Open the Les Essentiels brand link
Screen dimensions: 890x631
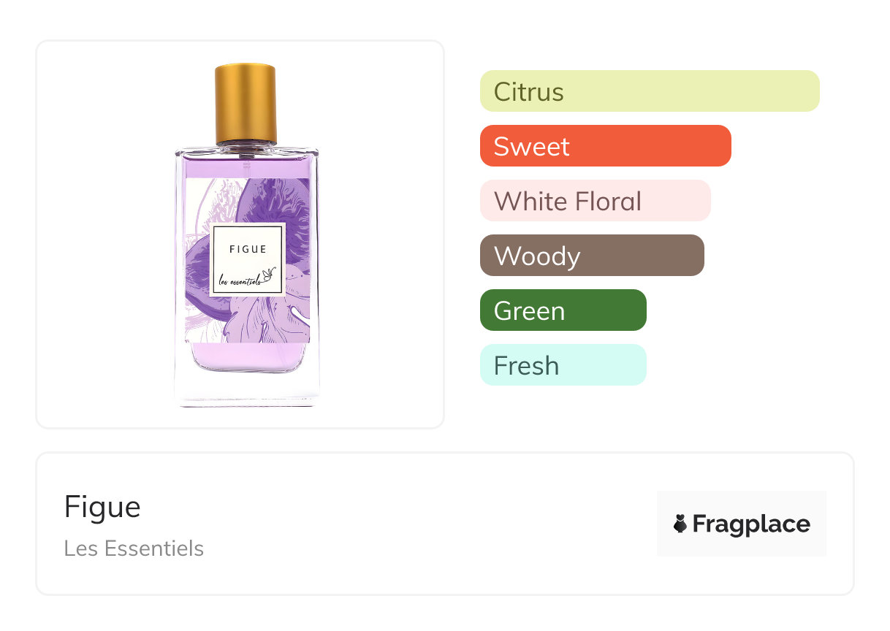point(134,548)
